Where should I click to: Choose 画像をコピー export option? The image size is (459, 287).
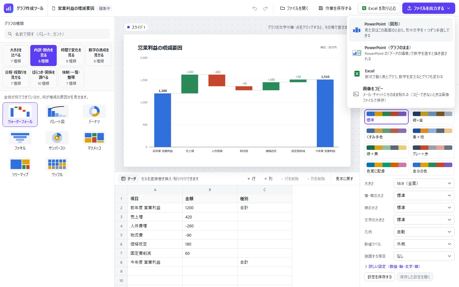click(401, 94)
